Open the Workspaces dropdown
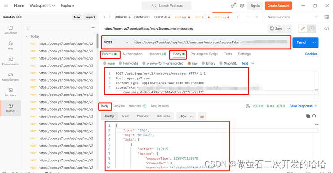Image resolution: width=333 pixels, height=173 pixels. (x=42, y=6)
